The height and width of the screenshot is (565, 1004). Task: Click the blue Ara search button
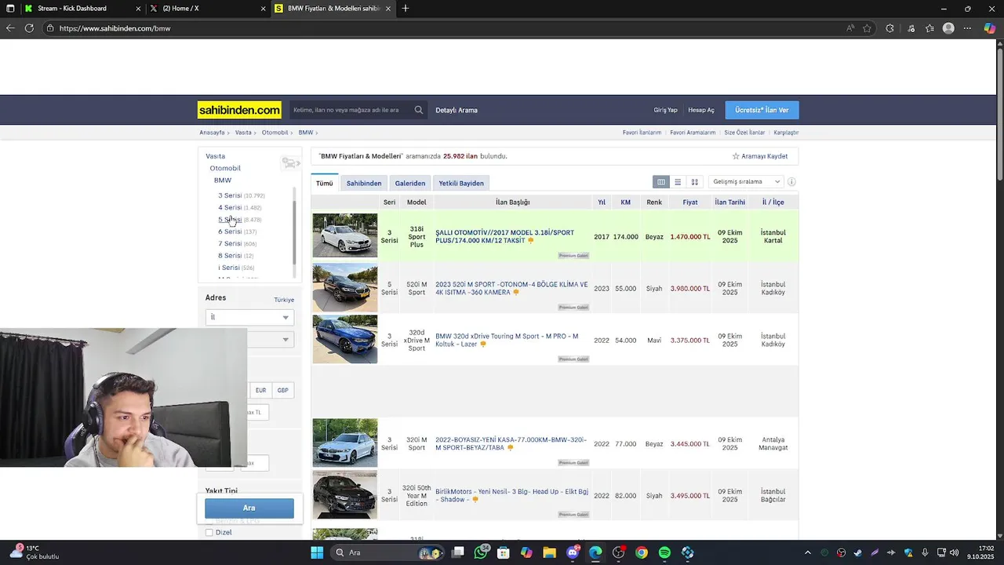coord(249,508)
